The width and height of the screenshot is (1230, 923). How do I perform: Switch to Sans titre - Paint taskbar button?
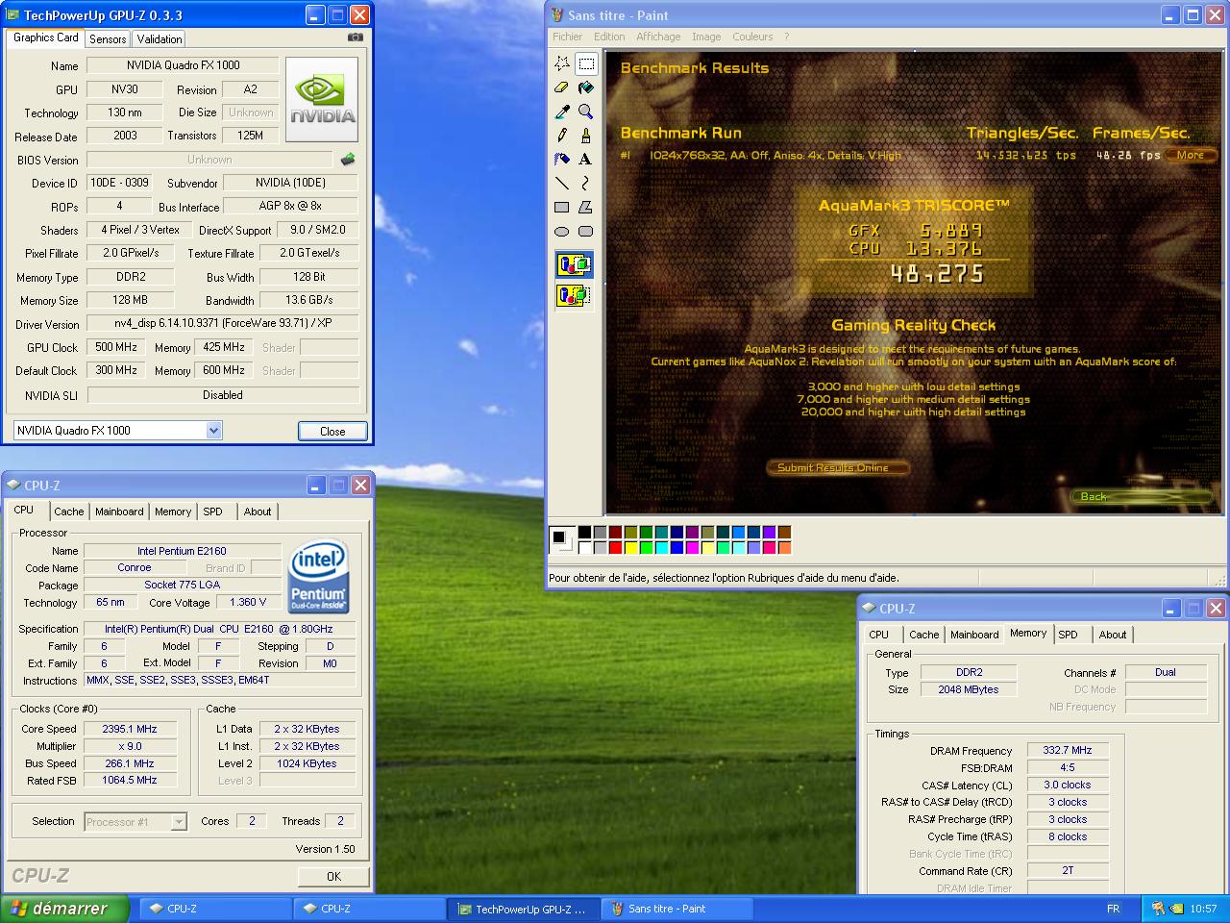tap(676, 909)
